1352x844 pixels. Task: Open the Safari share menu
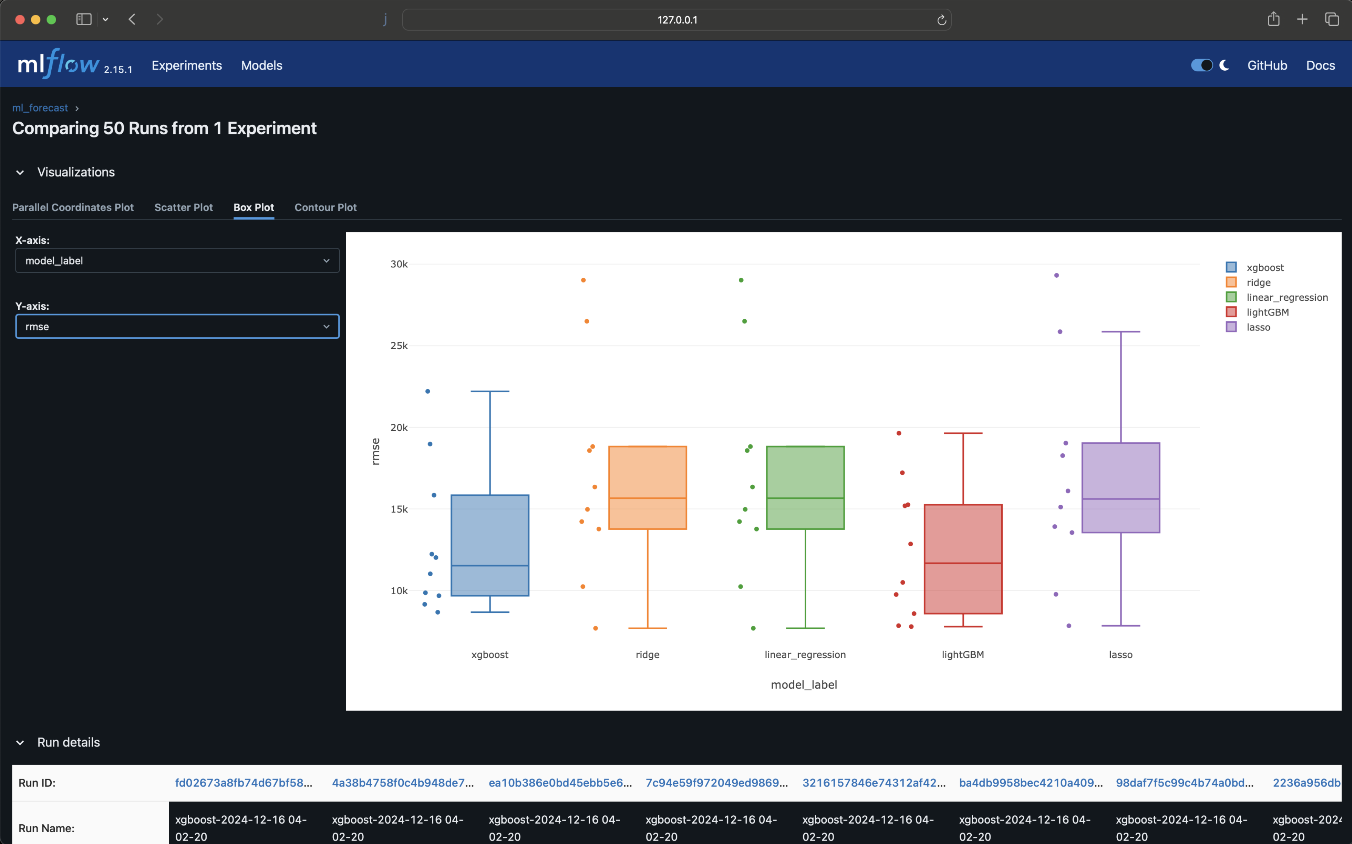click(1273, 19)
